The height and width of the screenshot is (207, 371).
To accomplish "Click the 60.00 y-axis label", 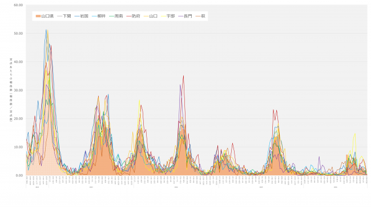I will (x=18, y=5).
